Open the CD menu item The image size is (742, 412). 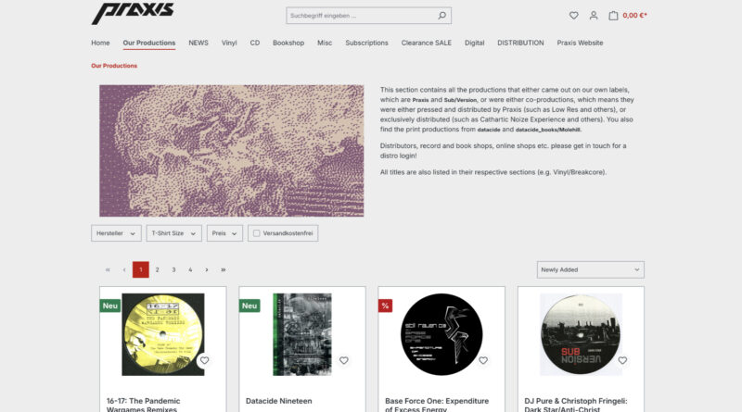tap(254, 43)
